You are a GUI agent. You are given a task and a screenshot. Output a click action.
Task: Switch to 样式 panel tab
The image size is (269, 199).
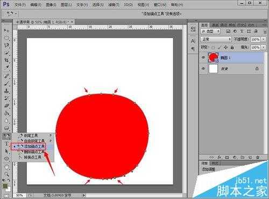(x=215, y=163)
